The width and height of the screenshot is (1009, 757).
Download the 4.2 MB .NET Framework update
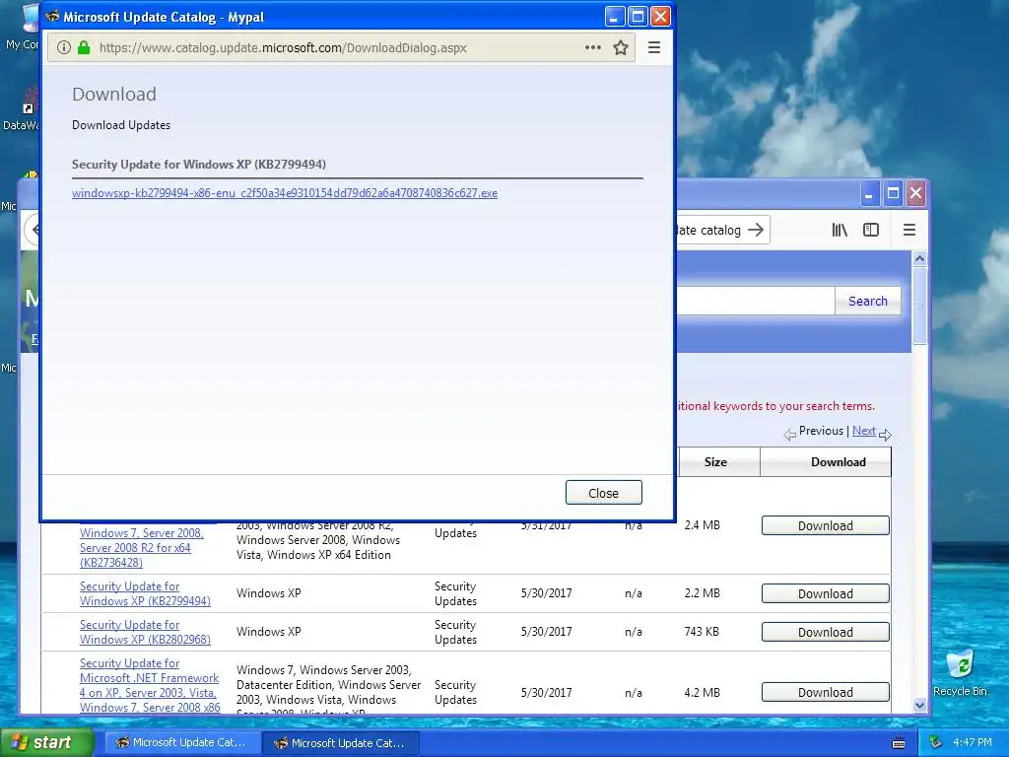tap(826, 693)
